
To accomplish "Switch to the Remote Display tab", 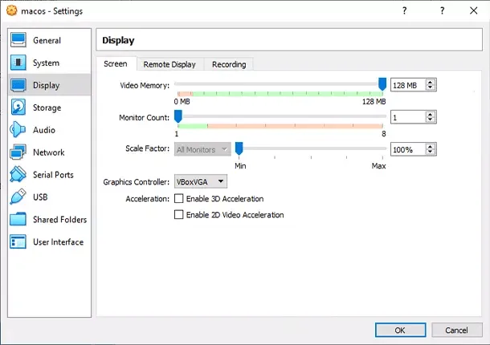I will pyautogui.click(x=169, y=64).
